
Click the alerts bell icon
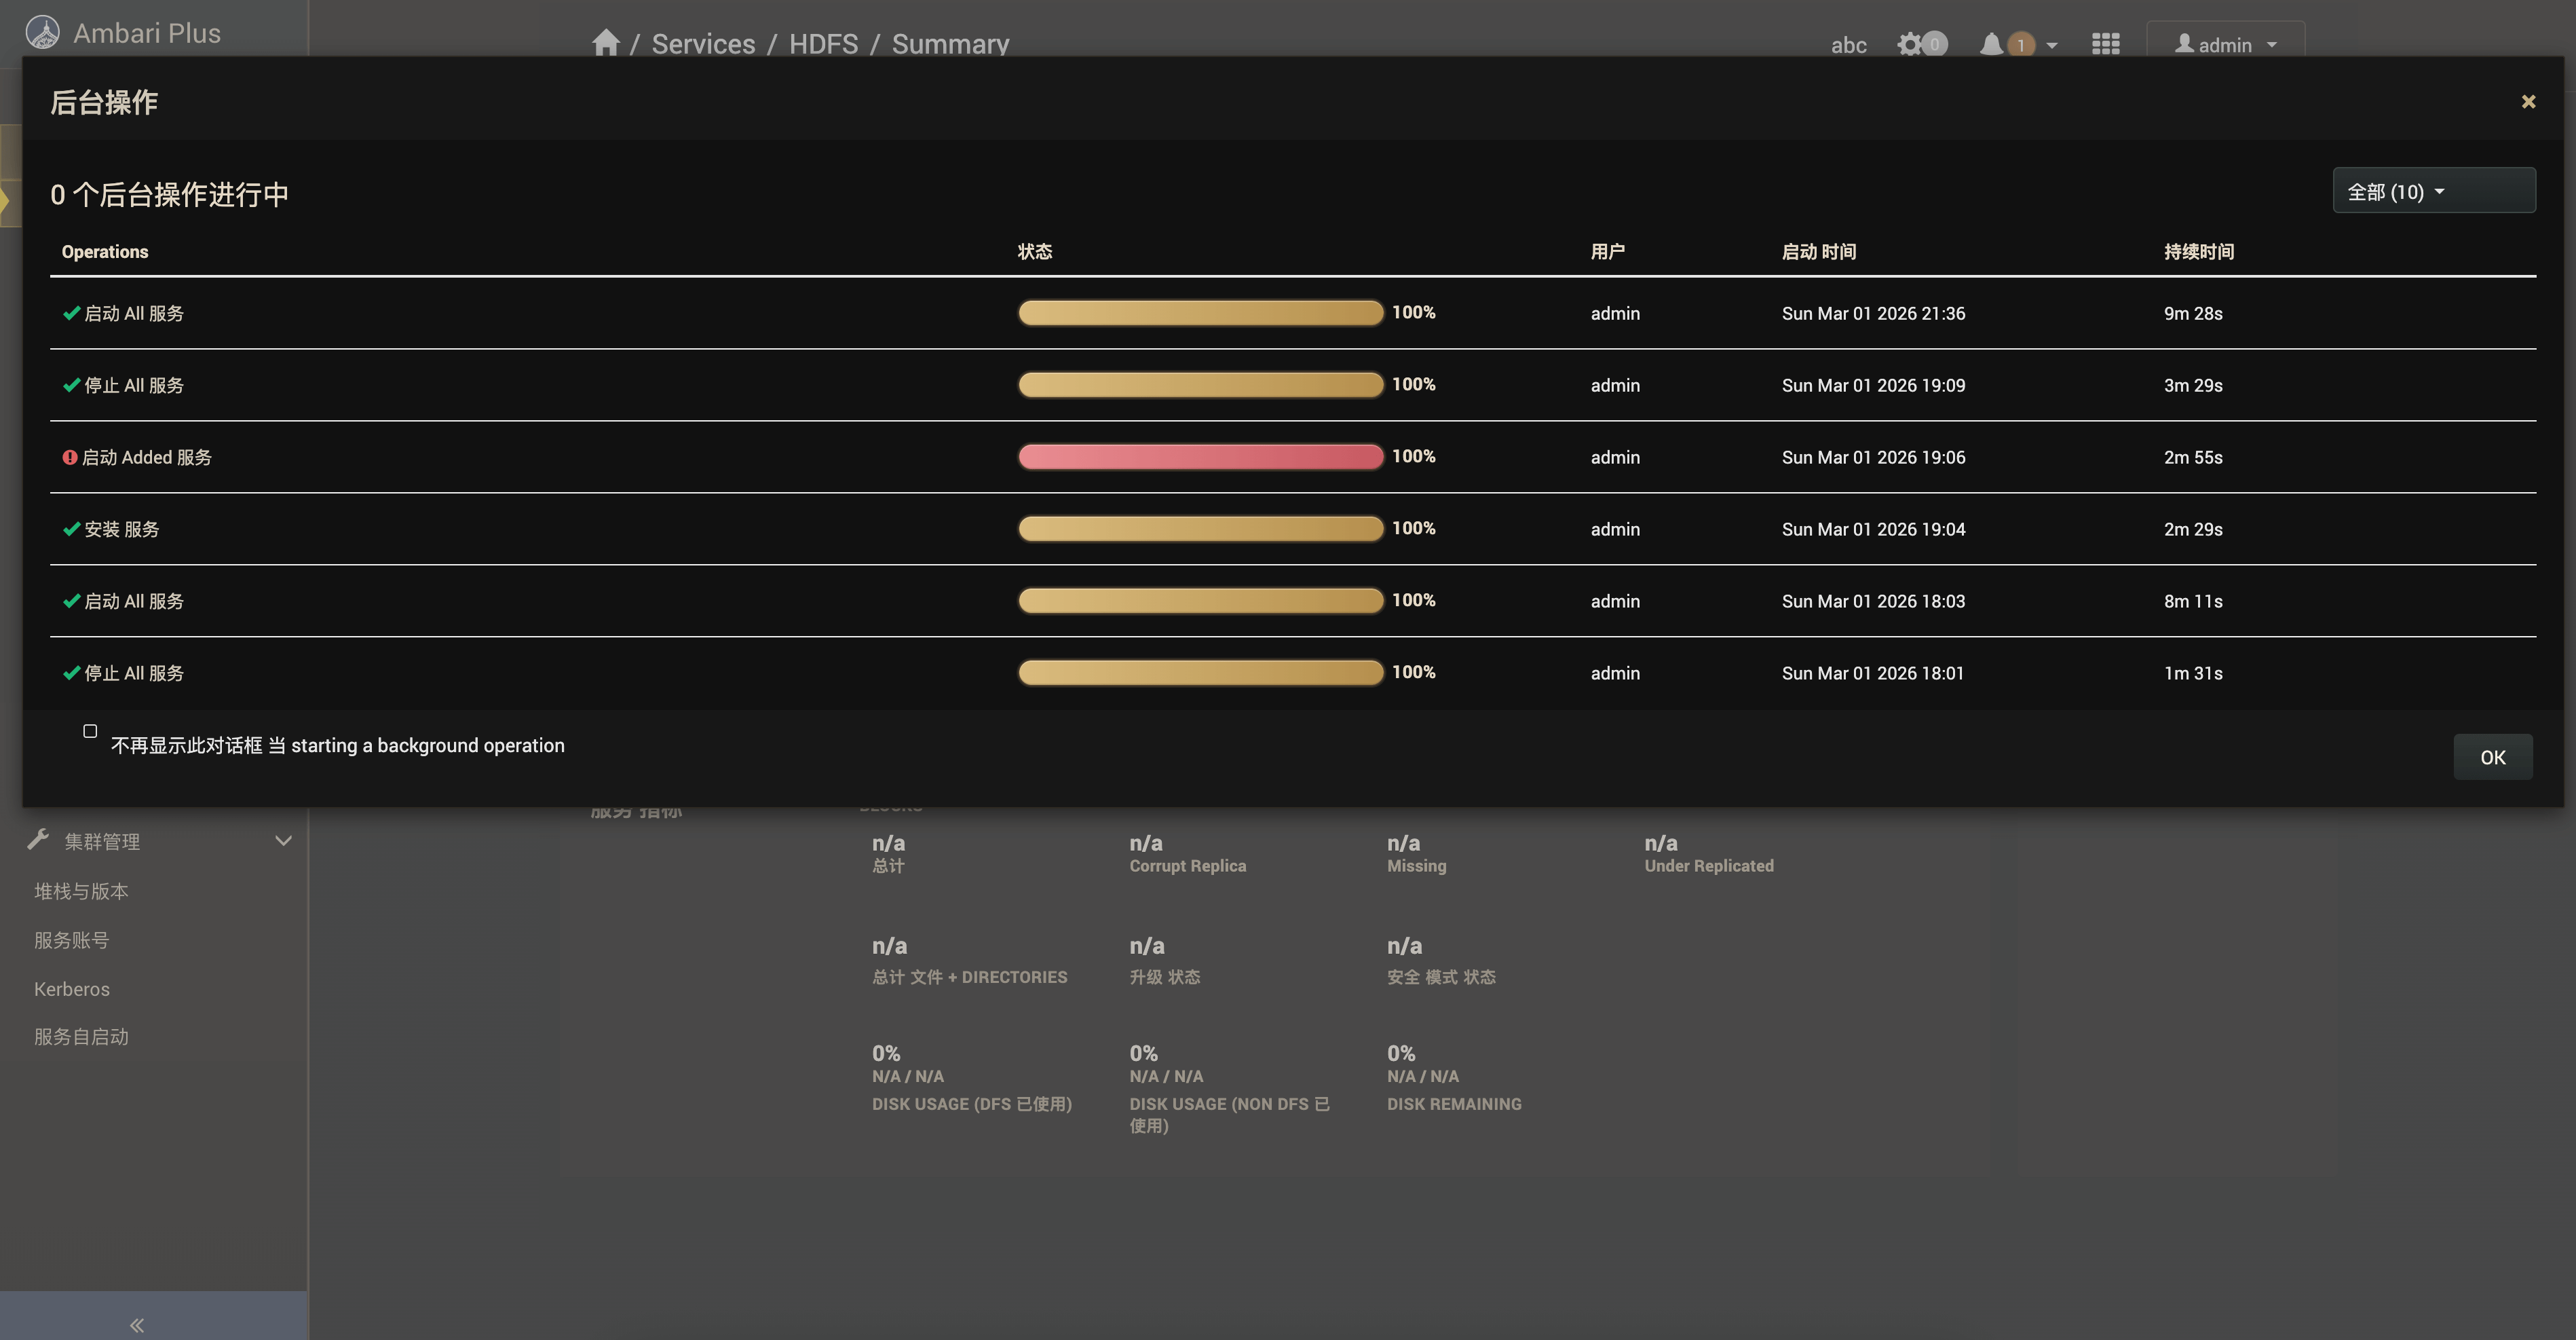(x=1991, y=44)
